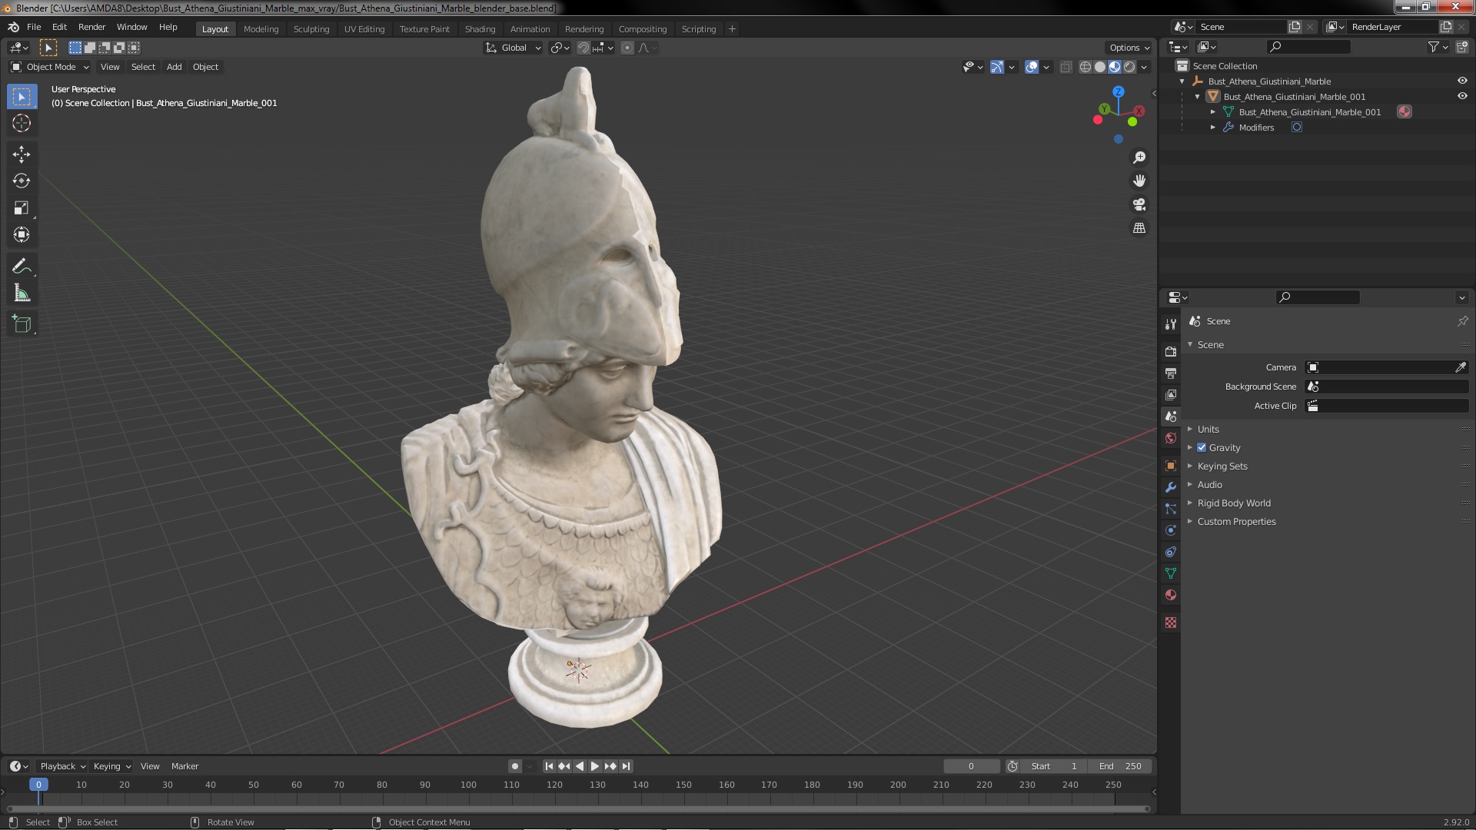Open the Output properties tab
The image size is (1476, 830).
1170,373
